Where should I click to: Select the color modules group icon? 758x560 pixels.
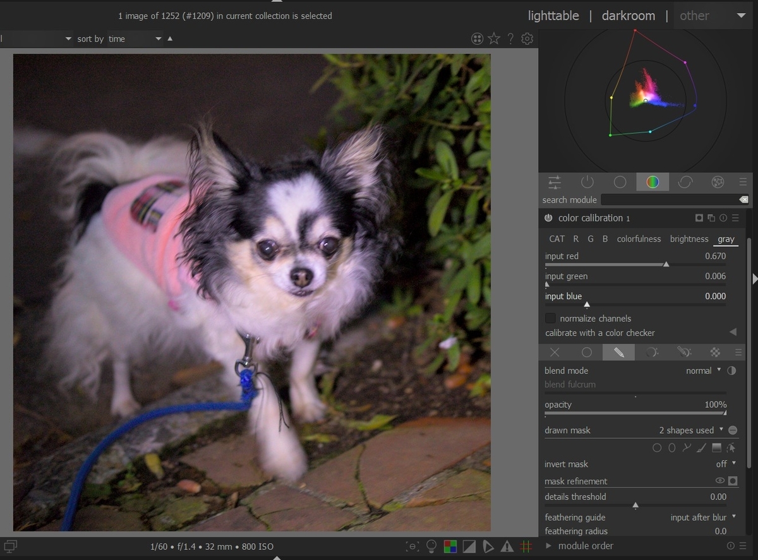(653, 182)
